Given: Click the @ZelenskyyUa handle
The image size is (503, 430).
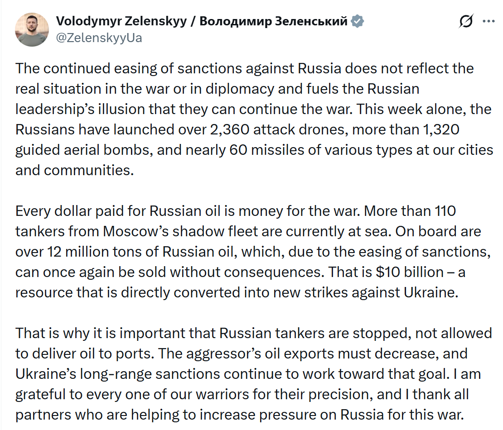Looking at the screenshot, I should tap(99, 38).
